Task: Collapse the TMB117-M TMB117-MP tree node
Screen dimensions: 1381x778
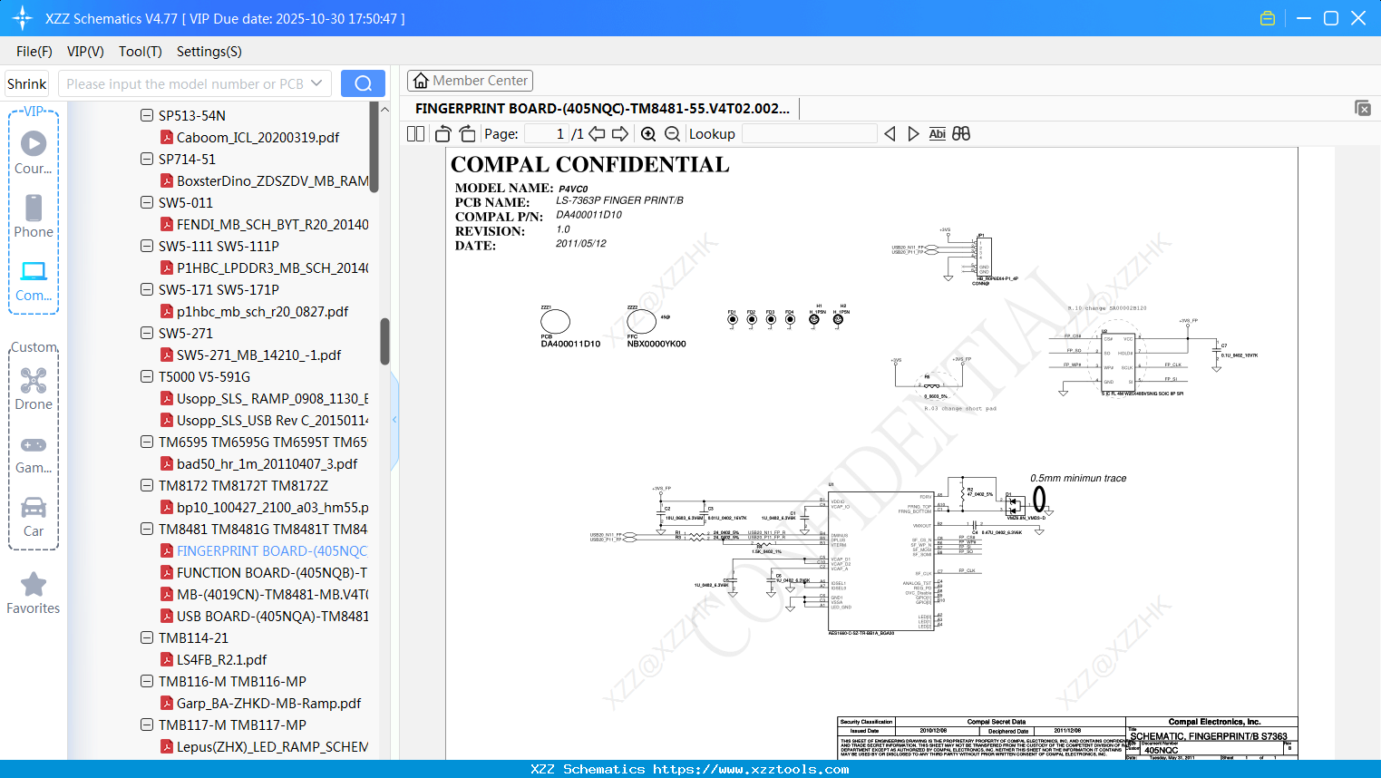Action: coord(147,725)
